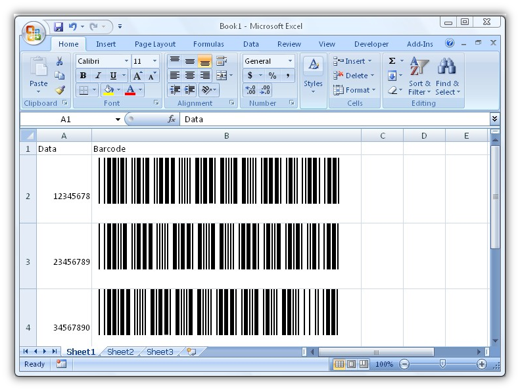Decrease font size with Shrink Font
The width and height of the screenshot is (520, 391).
coord(152,76)
